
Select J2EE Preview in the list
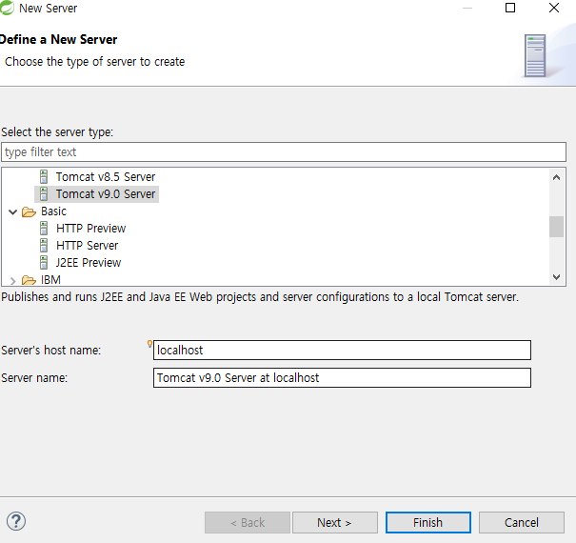tap(89, 263)
